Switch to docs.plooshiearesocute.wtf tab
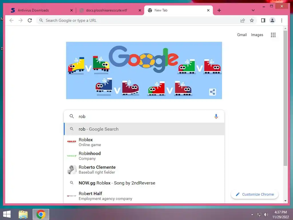This screenshot has height=220, width=293. [x=110, y=10]
